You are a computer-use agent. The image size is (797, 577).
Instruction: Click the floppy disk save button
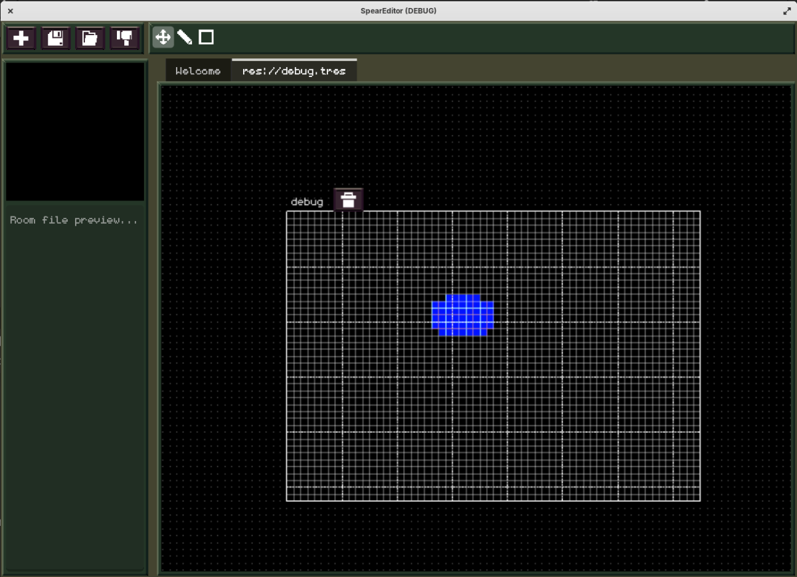(x=56, y=38)
